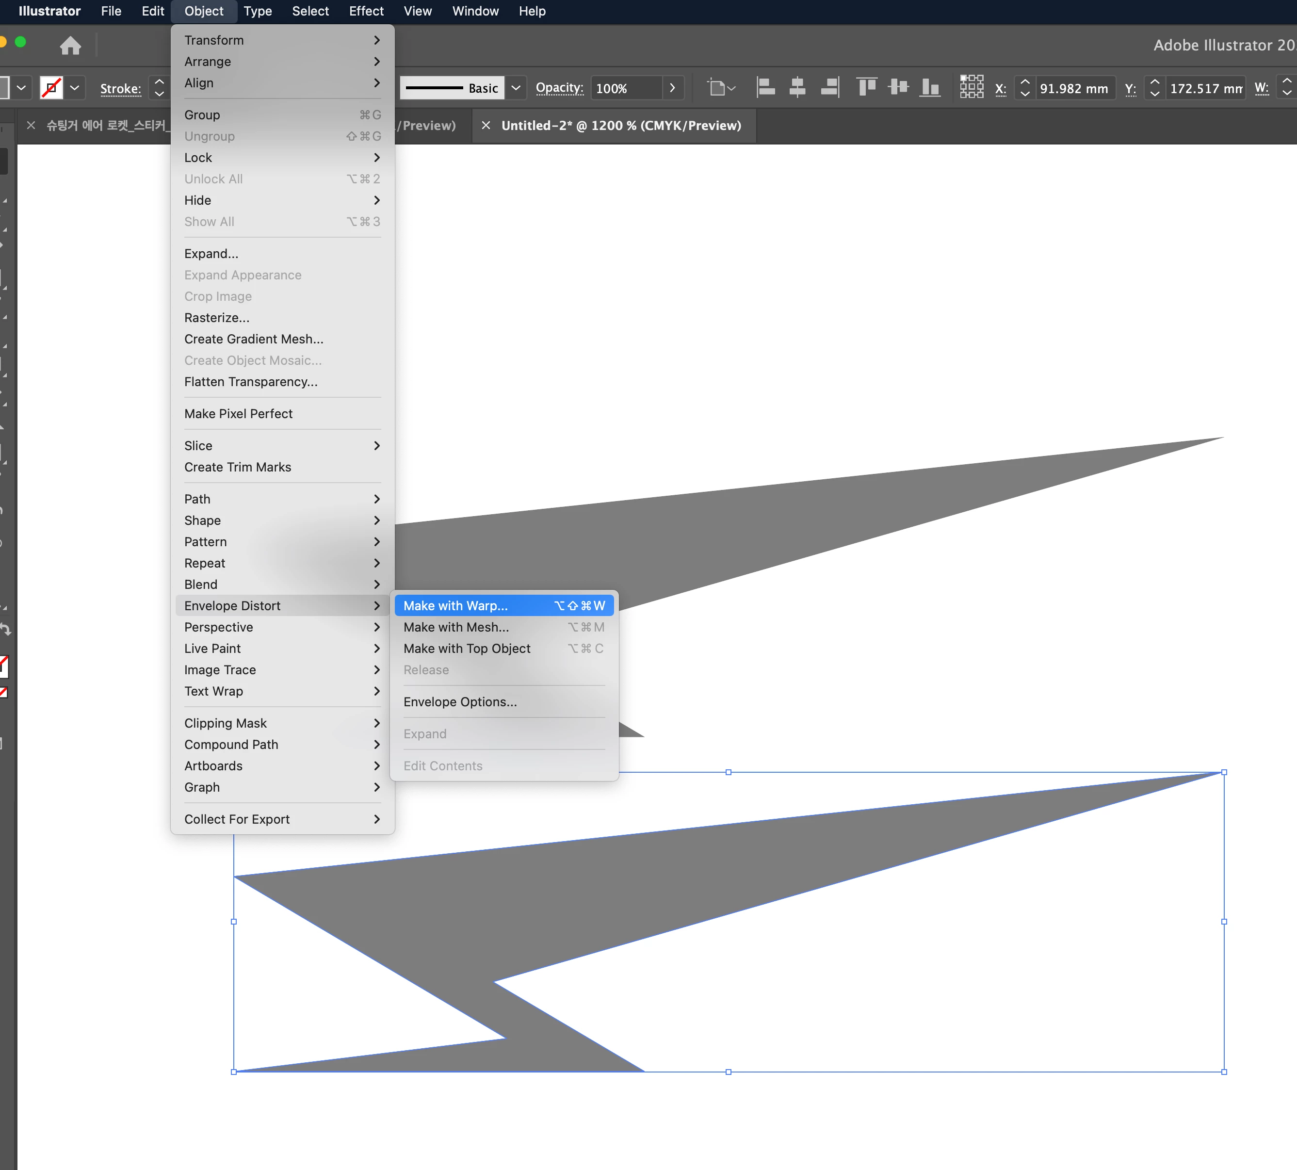Switch to Untitled-2 document tab
1297x1170 pixels.
click(x=620, y=125)
